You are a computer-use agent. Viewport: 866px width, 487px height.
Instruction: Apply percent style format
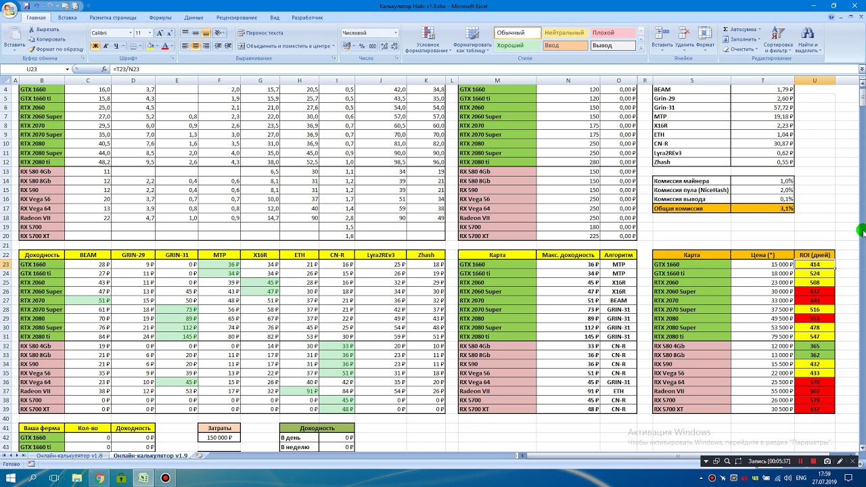tap(361, 46)
